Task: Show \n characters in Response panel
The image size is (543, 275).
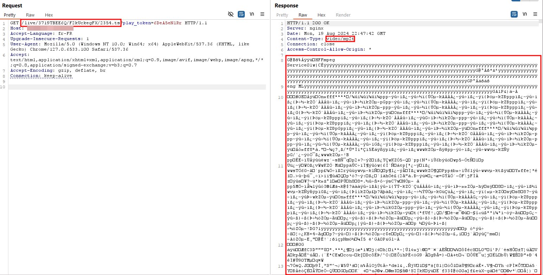Action: coord(525,14)
